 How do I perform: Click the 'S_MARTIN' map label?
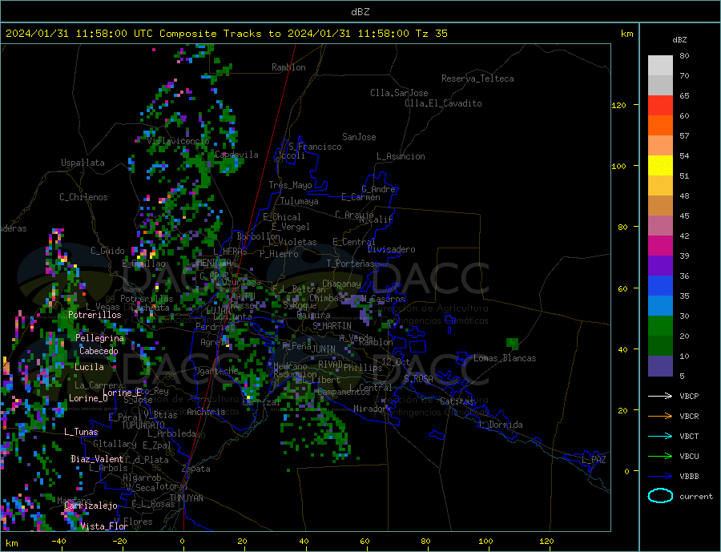[332, 326]
